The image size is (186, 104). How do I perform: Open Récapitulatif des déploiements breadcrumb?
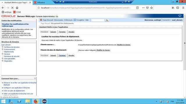(x=62, y=23)
